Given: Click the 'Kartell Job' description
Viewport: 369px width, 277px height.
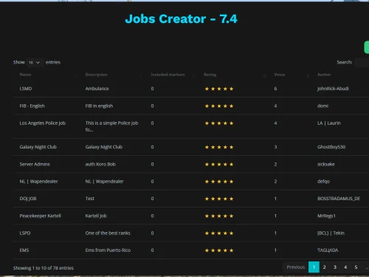Looking at the screenshot, I should pyautogui.click(x=96, y=216).
